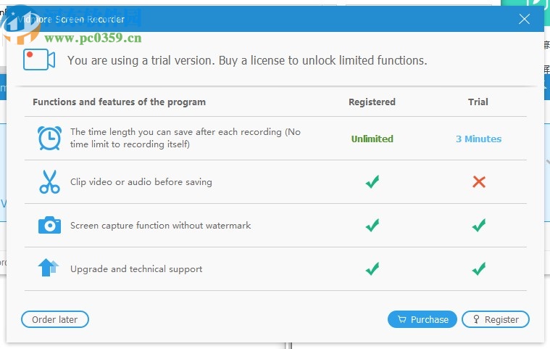Click the Registered checkmark for upgrade support
The image size is (550, 349).
pos(372,269)
